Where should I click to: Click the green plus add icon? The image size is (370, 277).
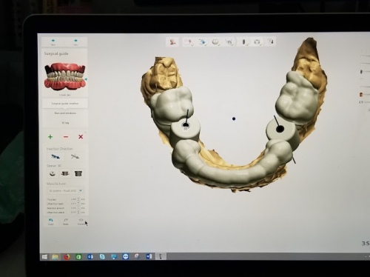coord(50,137)
